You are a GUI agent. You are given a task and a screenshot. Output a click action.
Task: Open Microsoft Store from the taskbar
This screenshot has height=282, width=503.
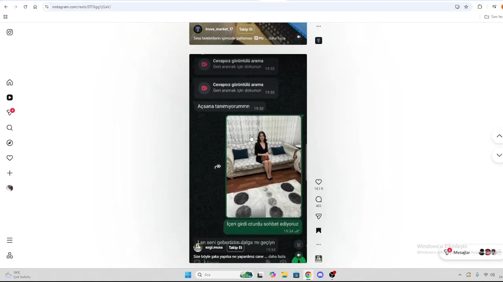(296, 275)
